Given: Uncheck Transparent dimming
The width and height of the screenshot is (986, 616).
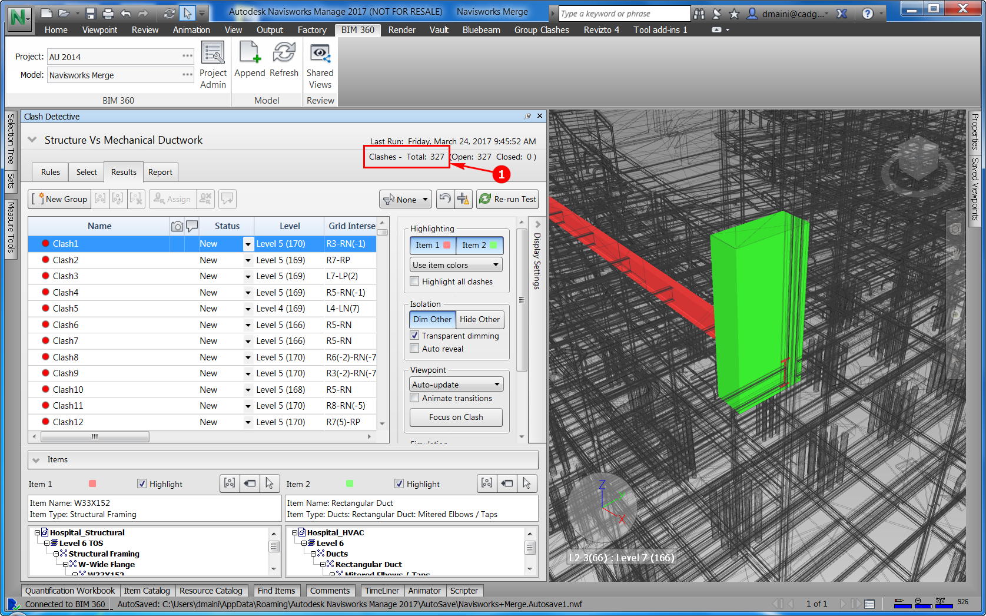Looking at the screenshot, I should (x=415, y=336).
